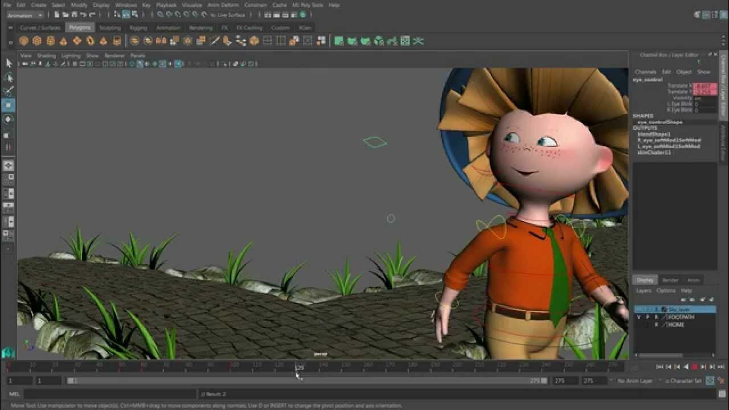
Task: Activate the Scale tool in the toolbox
Action: [9, 135]
